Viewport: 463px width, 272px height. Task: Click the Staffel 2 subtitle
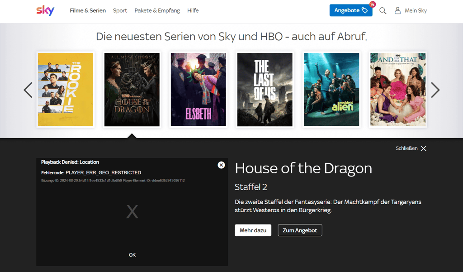click(x=250, y=187)
